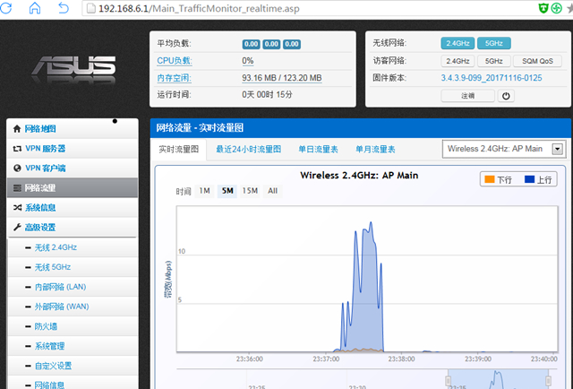This screenshot has height=389, width=573.
Task: Toggle the guest network 5GHz button
Action: 493,61
